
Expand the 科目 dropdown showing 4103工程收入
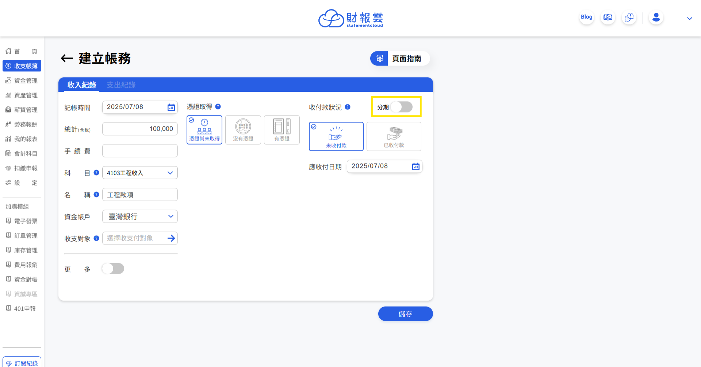pyautogui.click(x=140, y=173)
